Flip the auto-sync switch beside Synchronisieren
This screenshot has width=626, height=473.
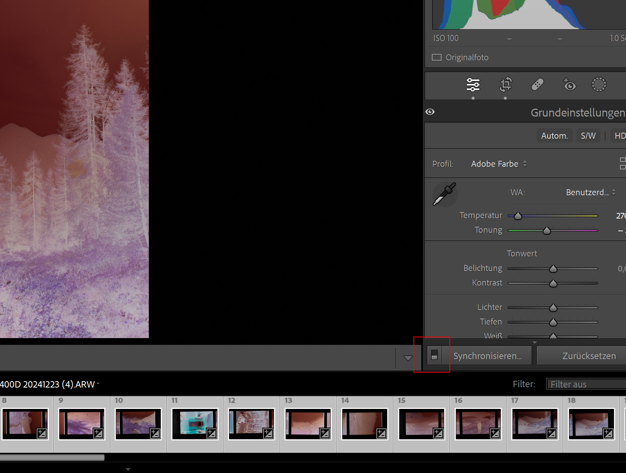coord(434,355)
